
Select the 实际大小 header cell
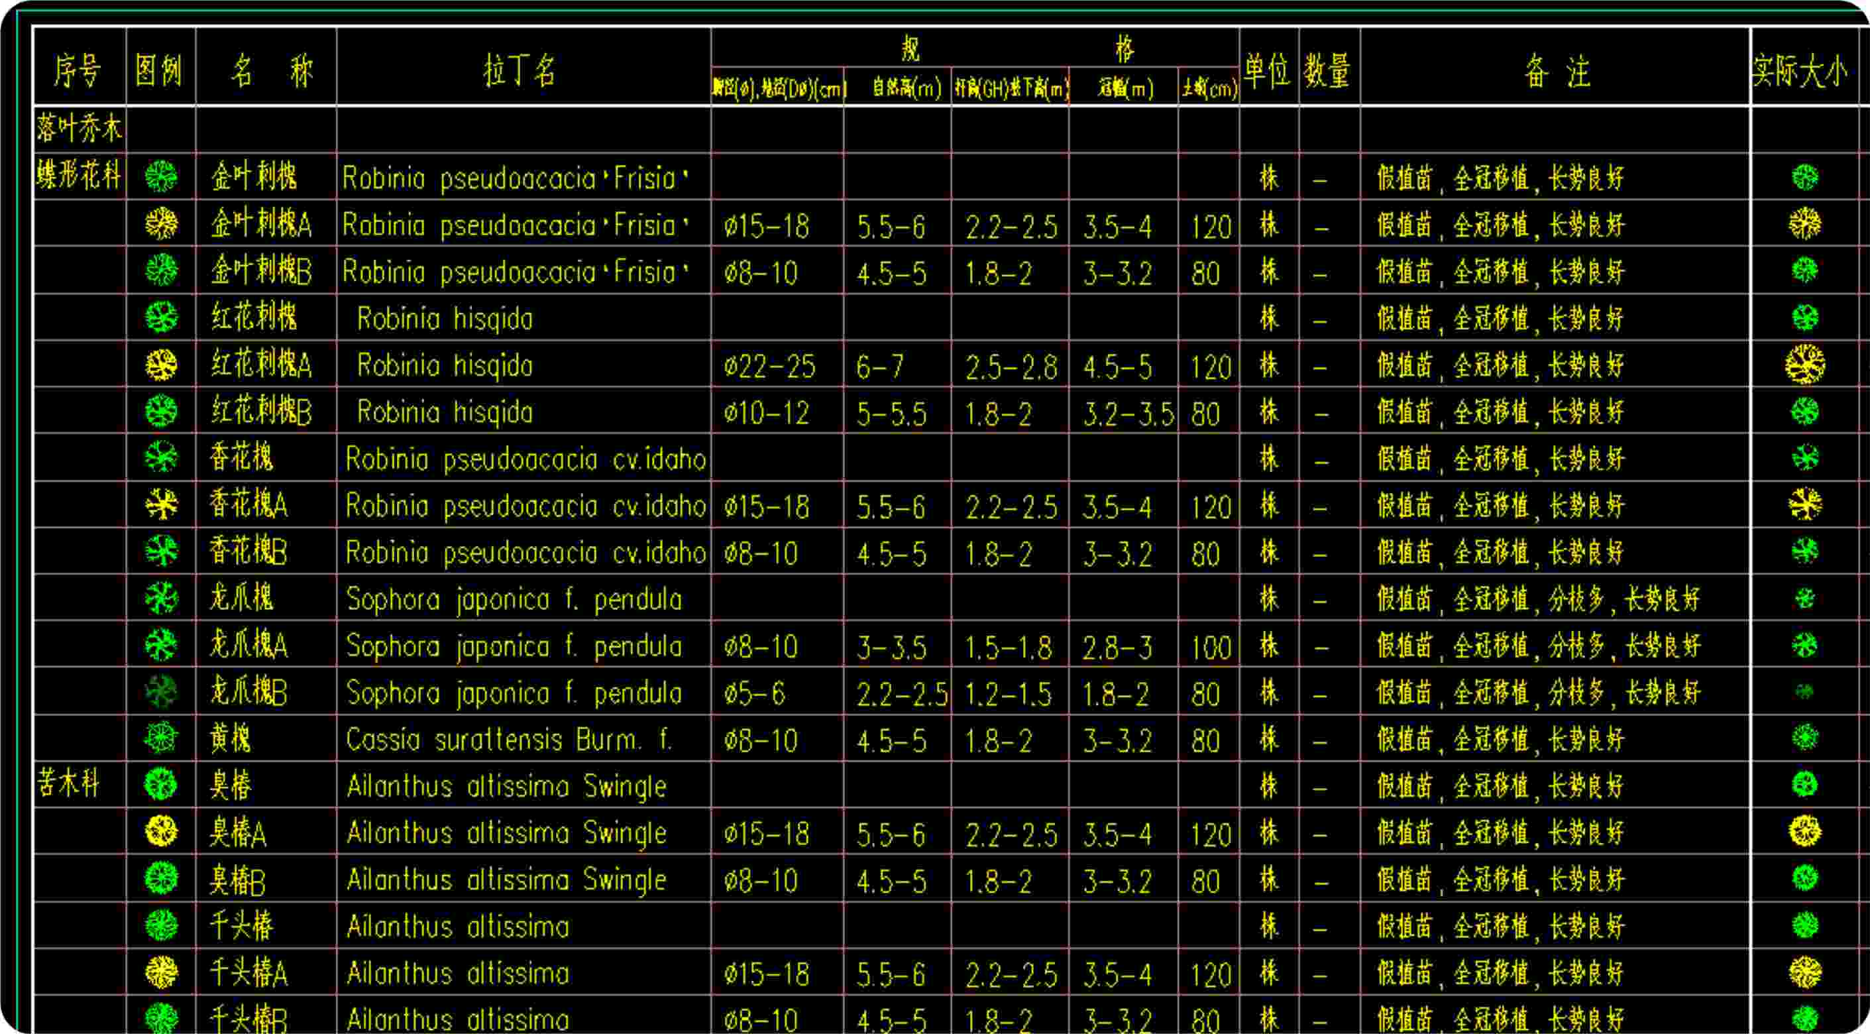(1800, 71)
